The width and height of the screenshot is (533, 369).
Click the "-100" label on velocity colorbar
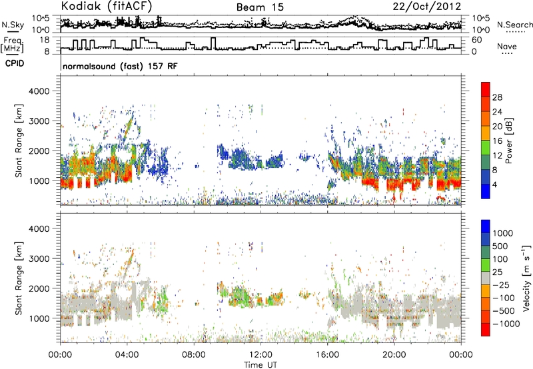pos(504,298)
